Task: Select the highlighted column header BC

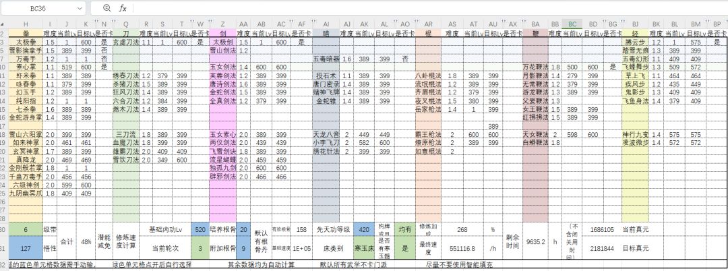Action: pos(572,24)
